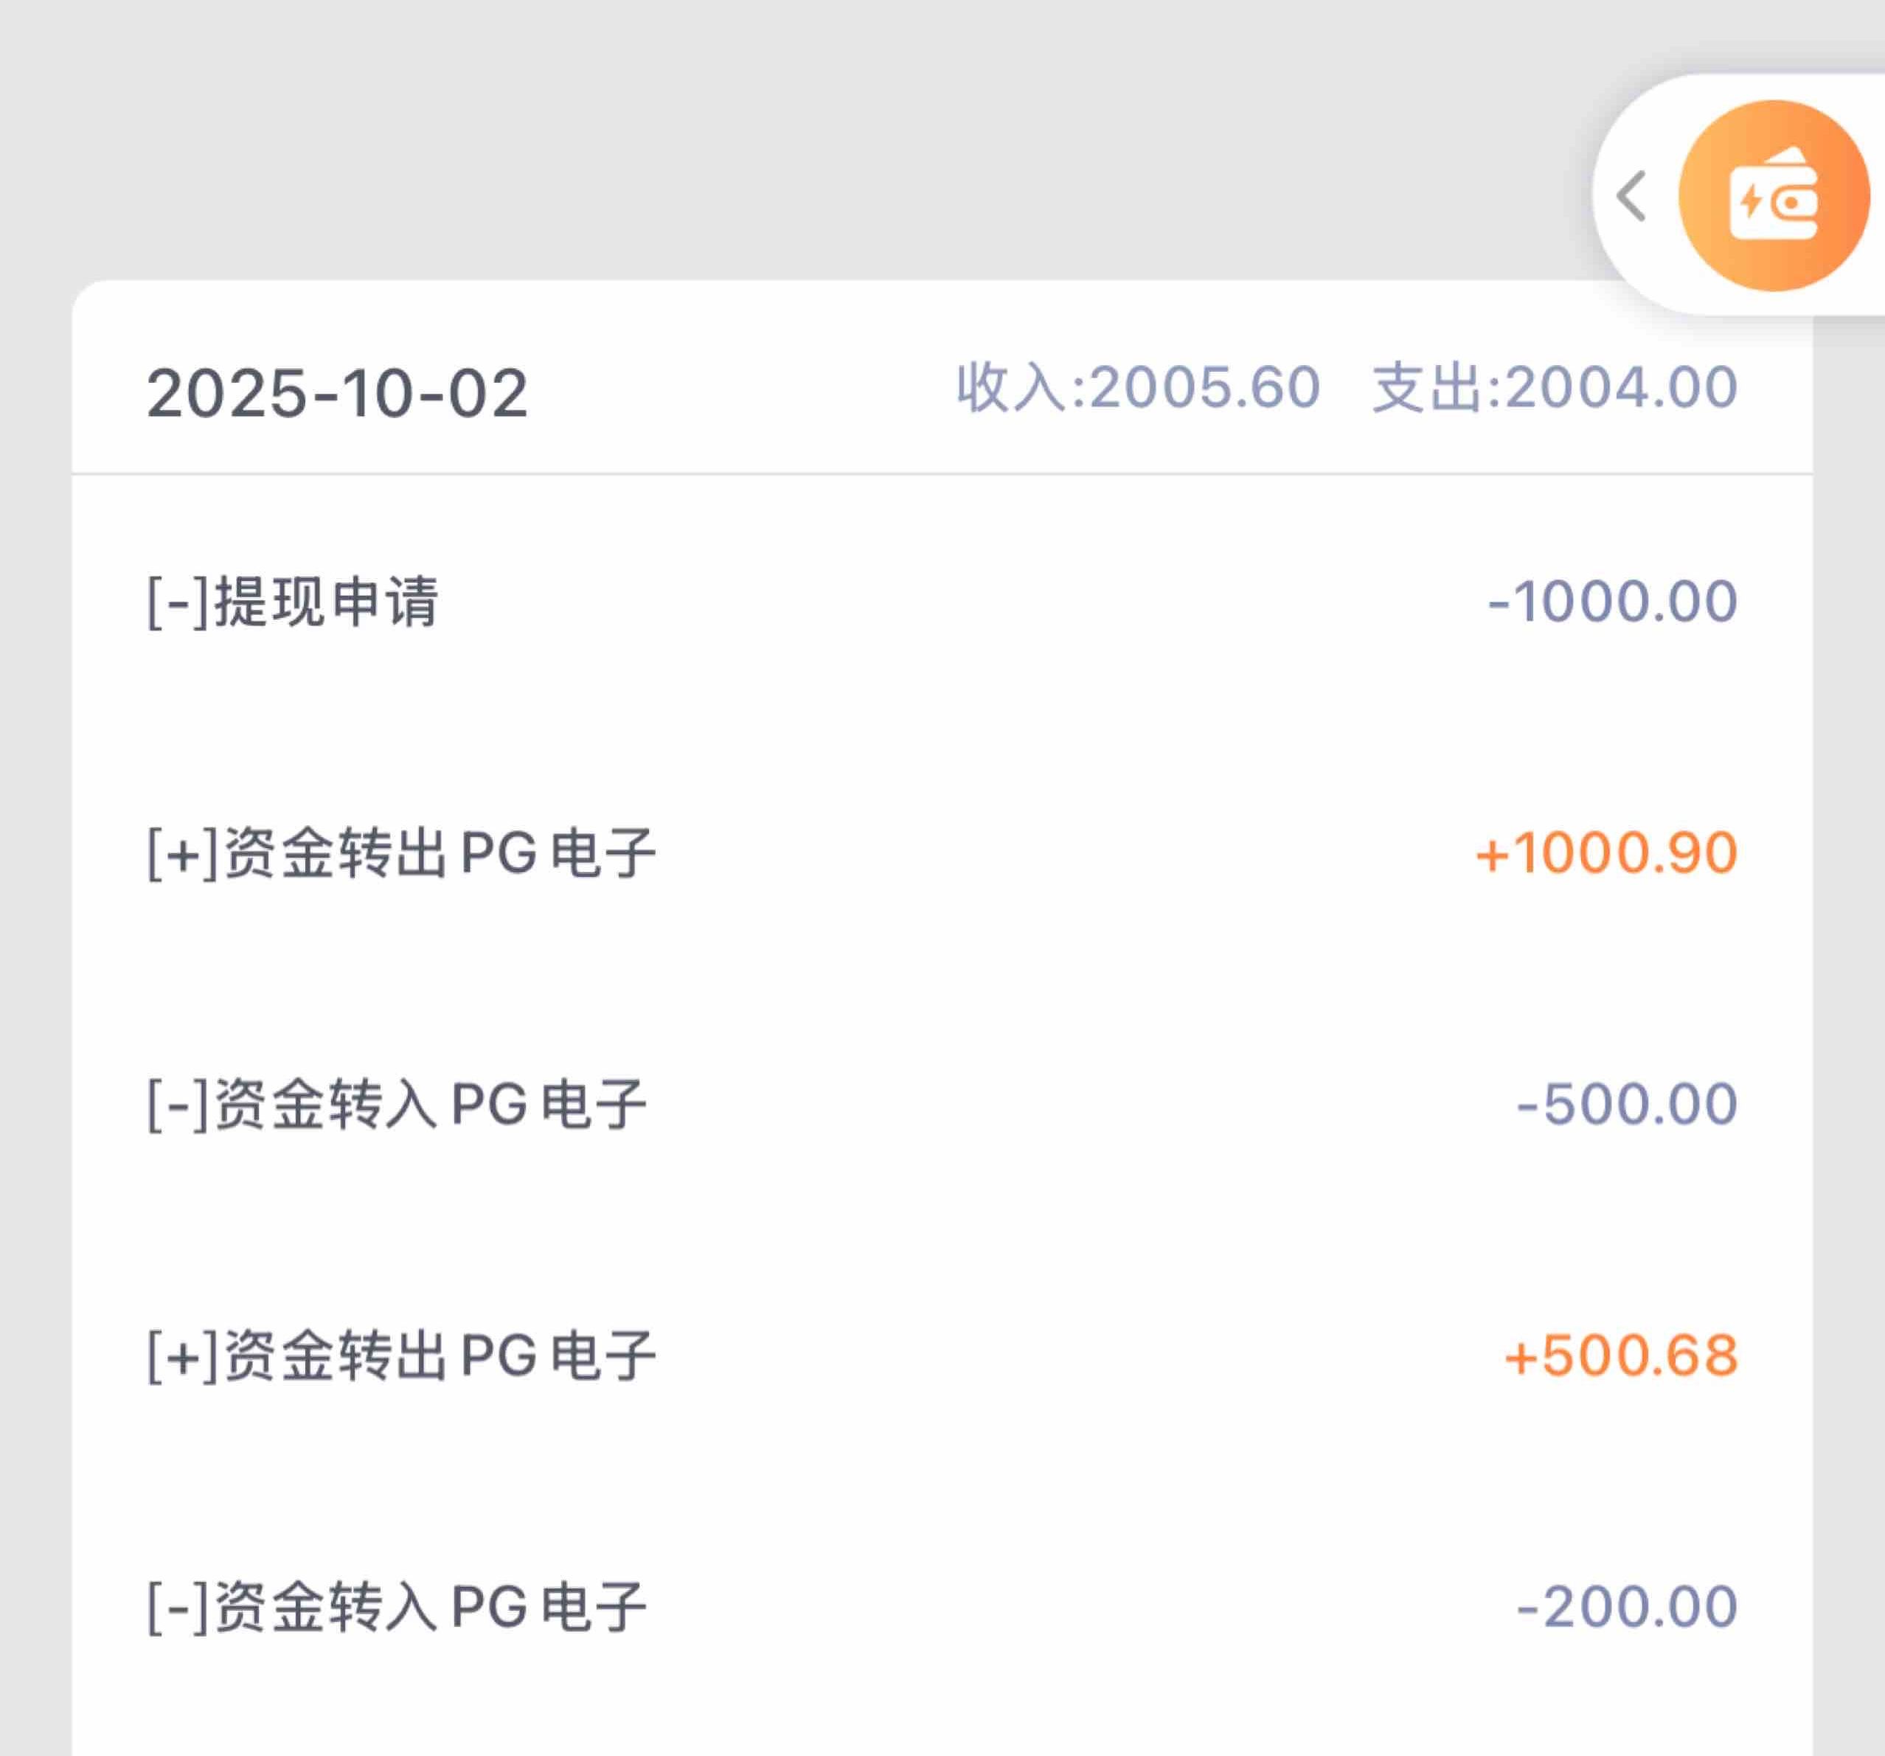This screenshot has width=1885, height=1756.
Task: Open 资金转入 PG 电子 entry worth -500.00
Action: pos(431,1105)
